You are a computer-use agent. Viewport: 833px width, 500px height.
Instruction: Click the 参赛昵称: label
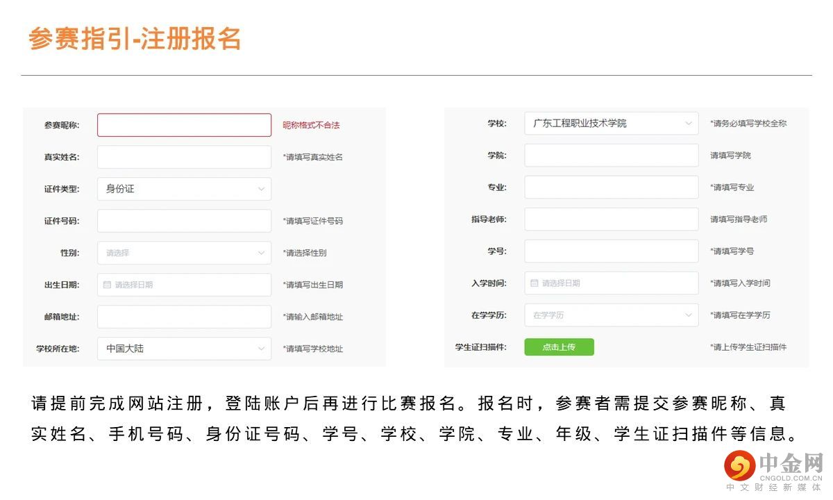(x=62, y=125)
